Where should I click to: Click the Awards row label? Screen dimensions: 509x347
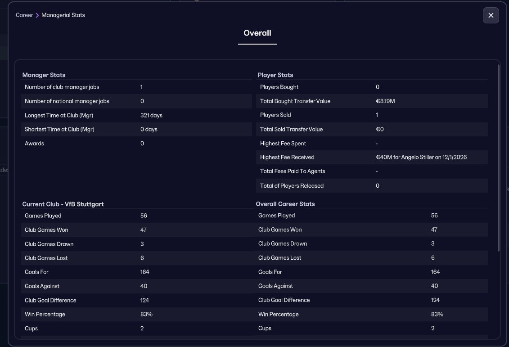(x=34, y=144)
